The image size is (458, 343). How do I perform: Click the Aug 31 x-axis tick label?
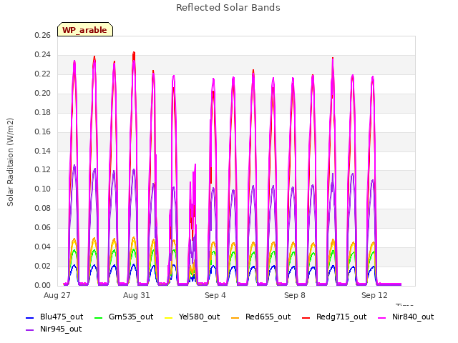click(137, 295)
